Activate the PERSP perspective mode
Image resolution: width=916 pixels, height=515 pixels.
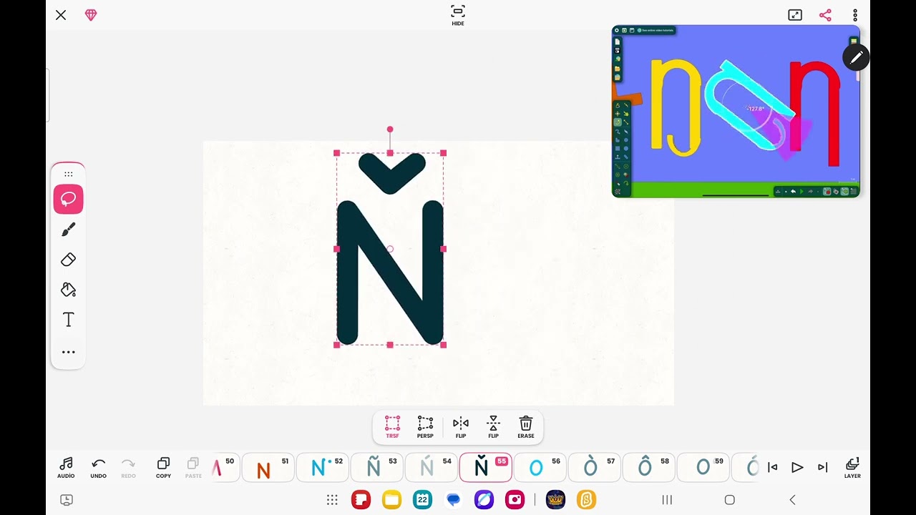(x=425, y=427)
